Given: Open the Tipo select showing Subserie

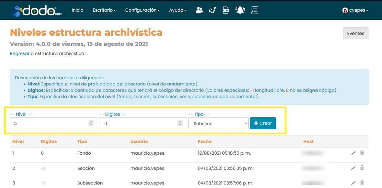Looking at the screenshot, I should pyautogui.click(x=218, y=124).
